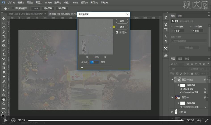211x125 pixels.
Task: Zoom in the High Pass preview
Action: (105, 57)
